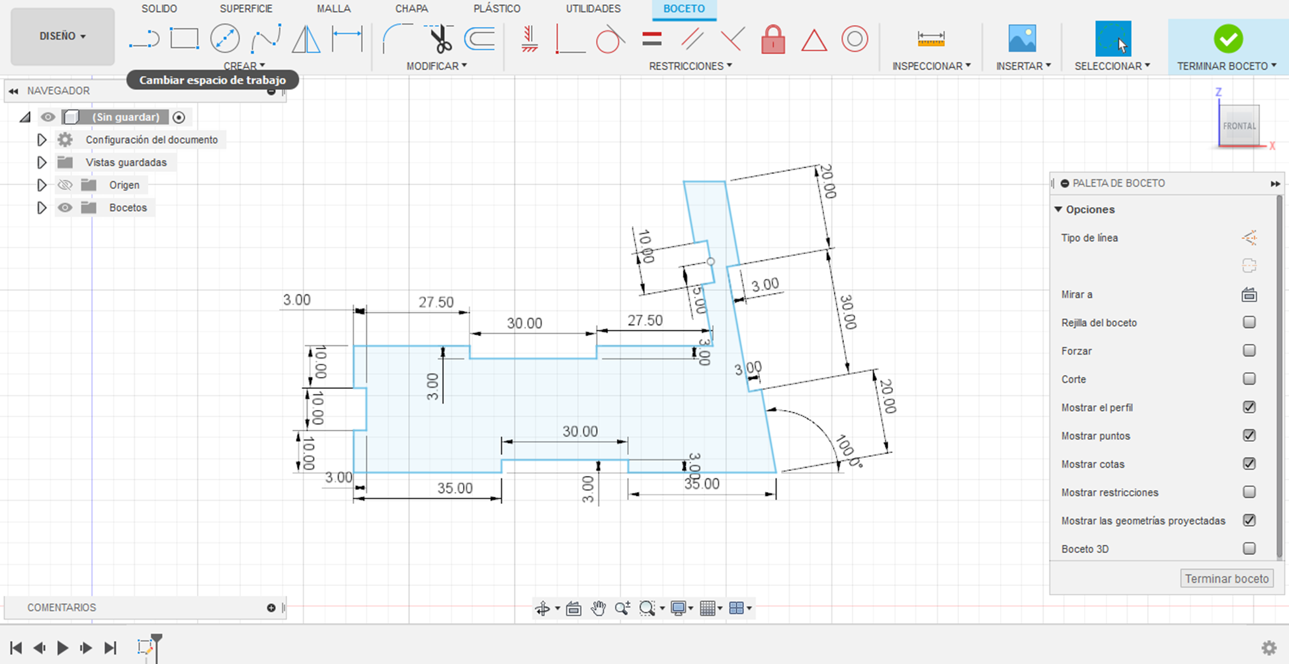Activate the (Sin guardar) component radio button
Viewport: 1289px width, 664px height.
179,118
